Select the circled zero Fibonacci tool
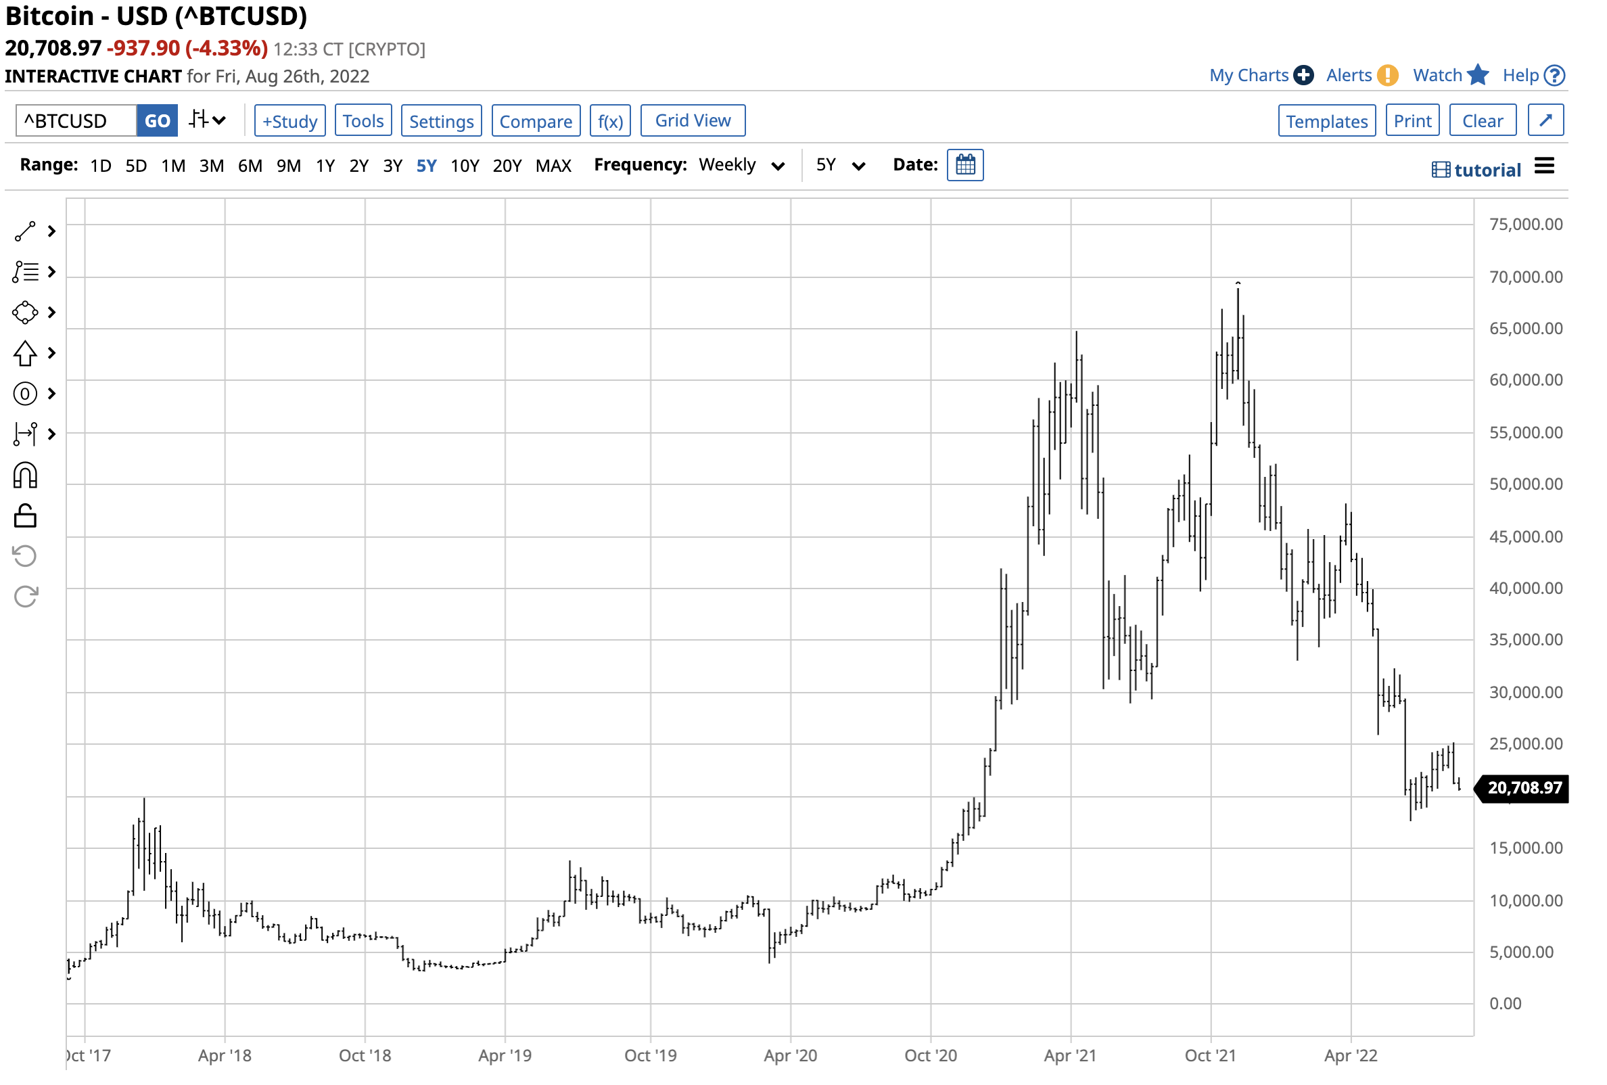 coord(25,395)
